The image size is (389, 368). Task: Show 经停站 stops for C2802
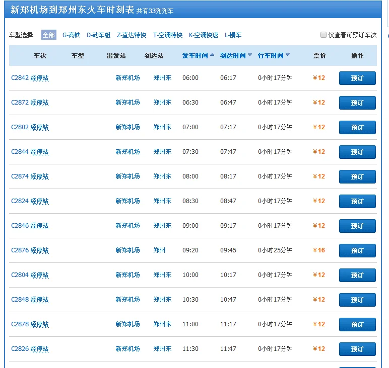pos(39,128)
